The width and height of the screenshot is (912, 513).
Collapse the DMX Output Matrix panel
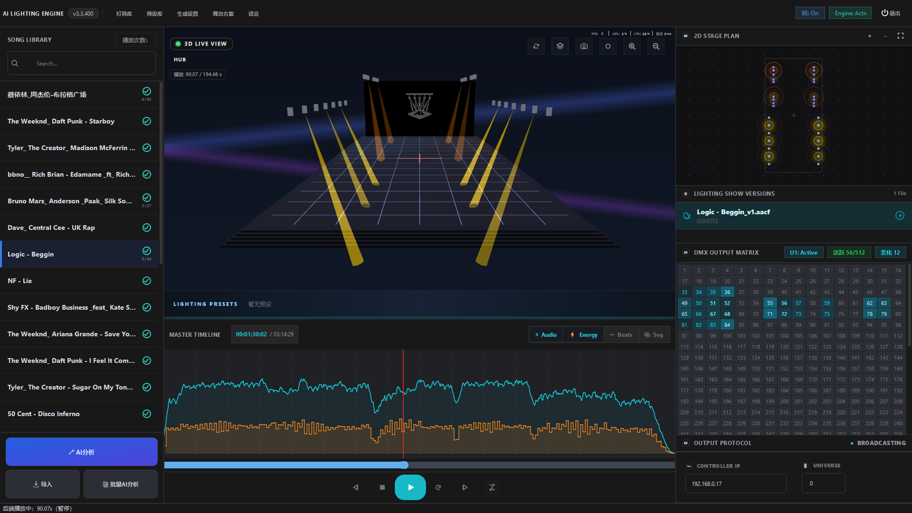click(685, 252)
